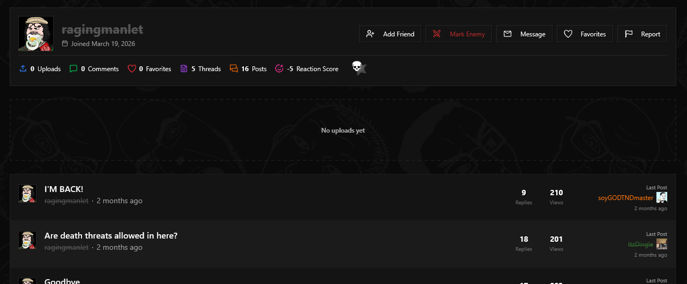Click the skull and star badge
Image resolution: width=687 pixels, height=284 pixels.
(x=359, y=68)
